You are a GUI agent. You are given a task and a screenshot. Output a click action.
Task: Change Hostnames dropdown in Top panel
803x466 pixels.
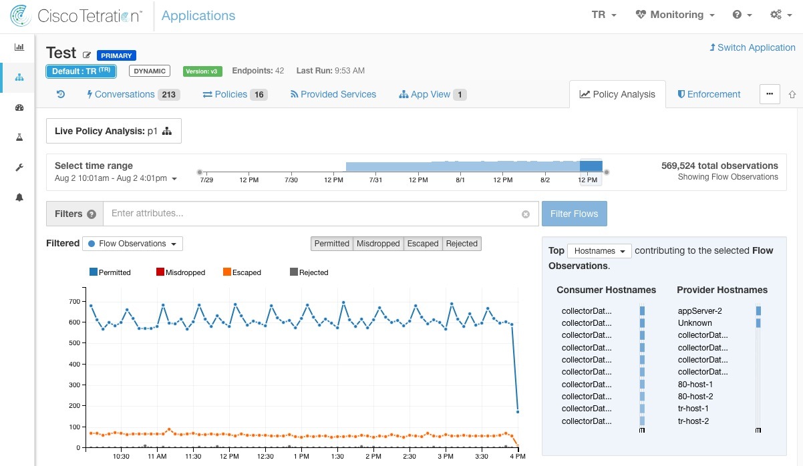(x=599, y=250)
